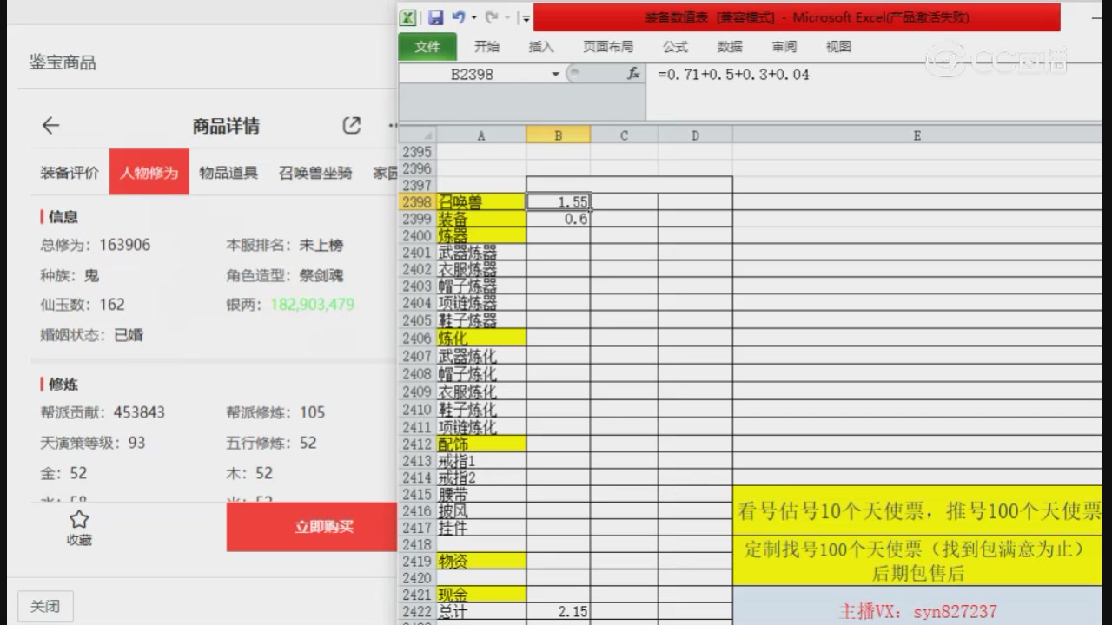Viewport: 1112px width, 625px height.
Task: Click the 收藏 star icon
Action: point(79,520)
